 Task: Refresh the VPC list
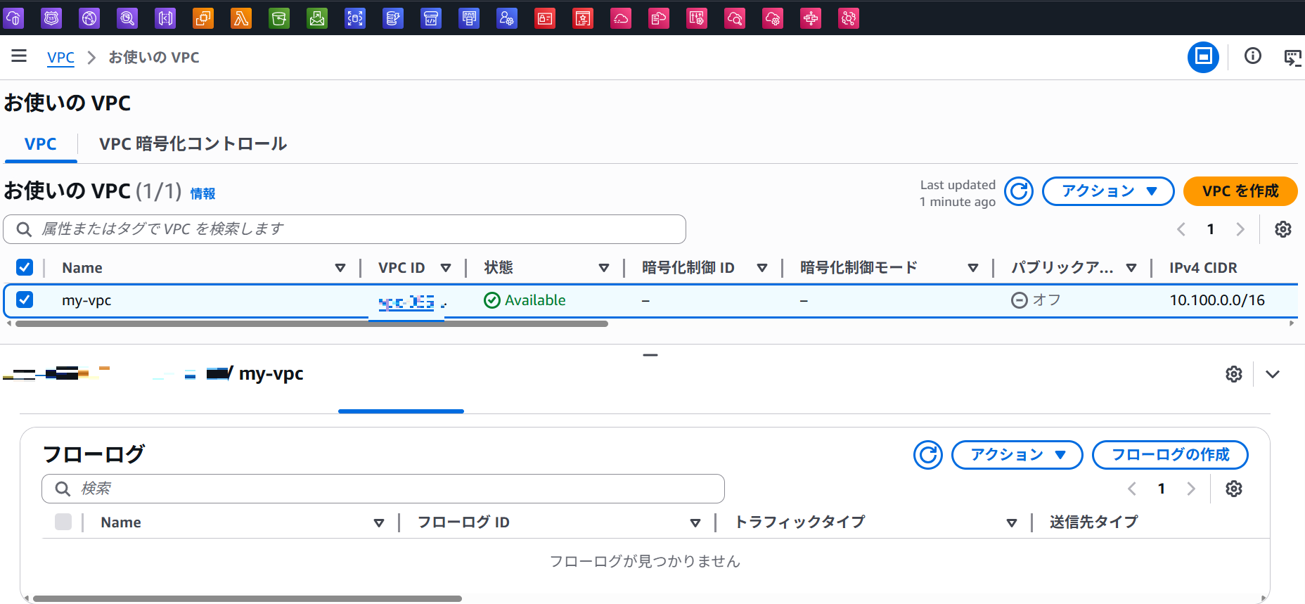1018,191
